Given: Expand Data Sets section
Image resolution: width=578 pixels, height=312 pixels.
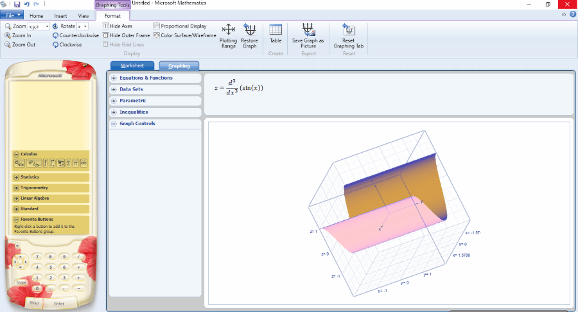Looking at the screenshot, I should point(114,89).
